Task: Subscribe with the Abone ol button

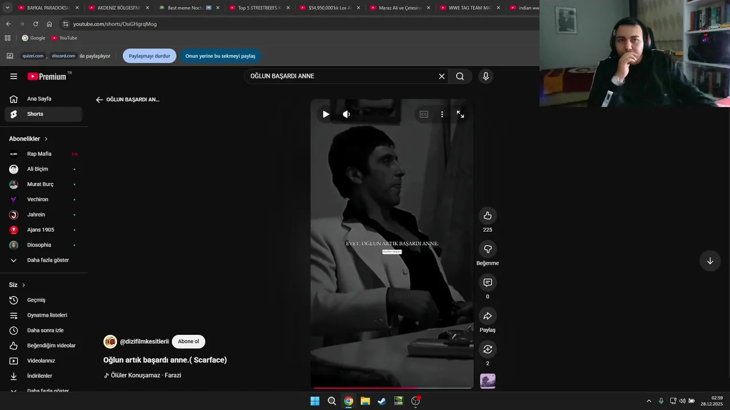Action: click(x=188, y=342)
